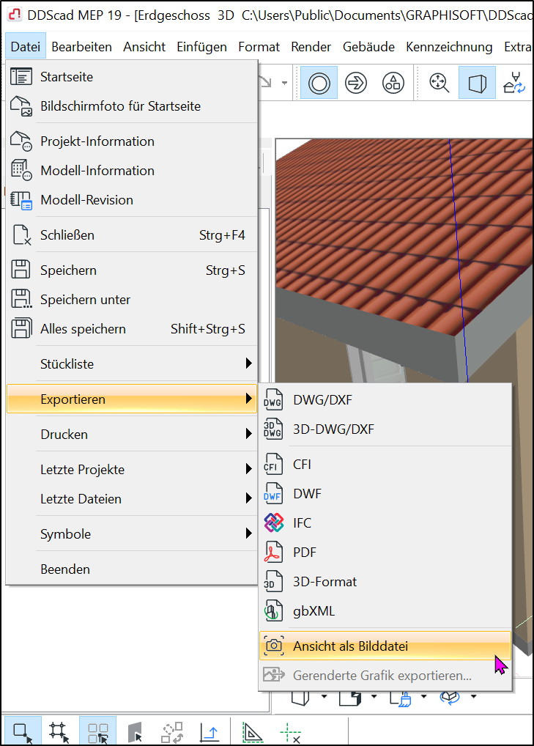Click Startseite menu entry
This screenshot has height=746, width=534.
(x=132, y=77)
